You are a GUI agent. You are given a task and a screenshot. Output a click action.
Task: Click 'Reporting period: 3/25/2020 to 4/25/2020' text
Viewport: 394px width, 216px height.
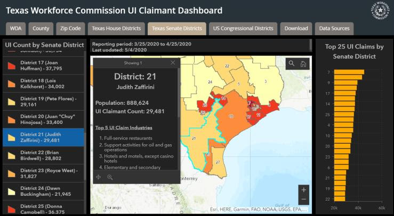[x=142, y=44]
